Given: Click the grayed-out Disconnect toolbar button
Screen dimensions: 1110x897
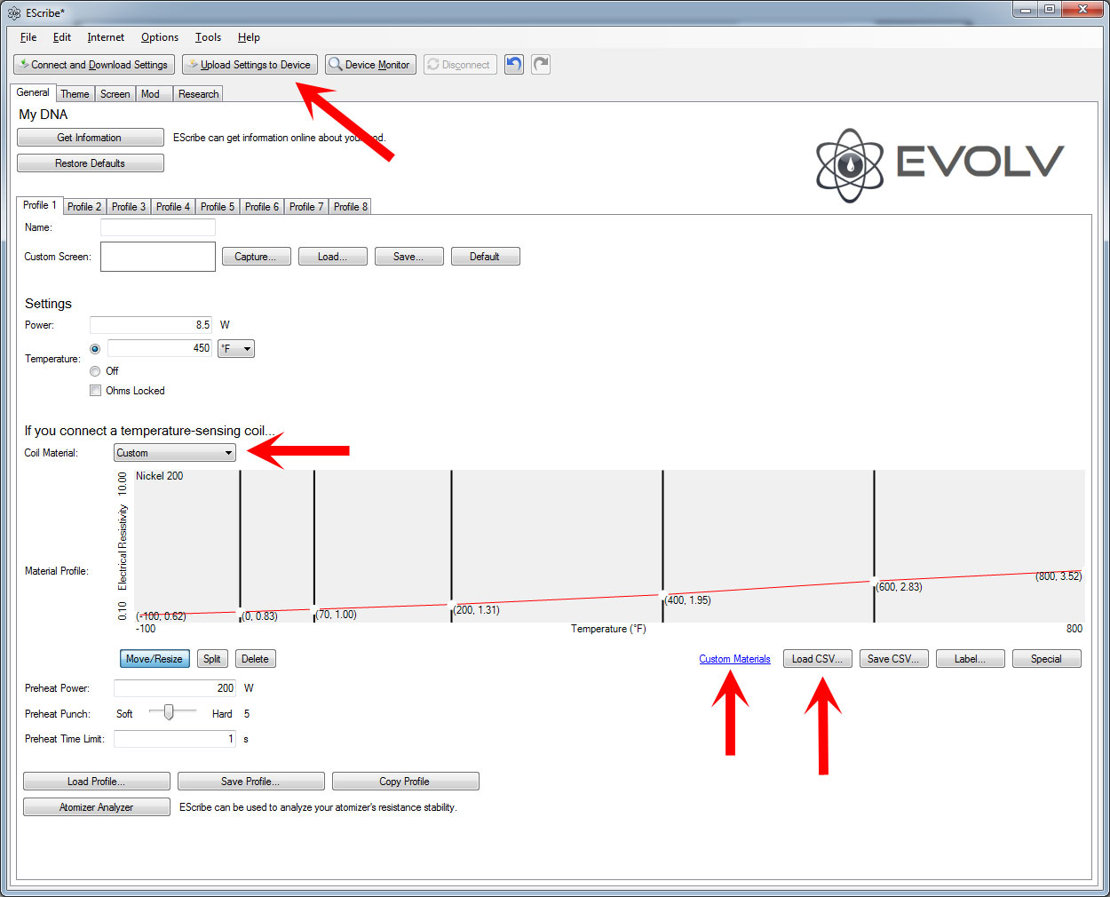Looking at the screenshot, I should click(x=459, y=65).
